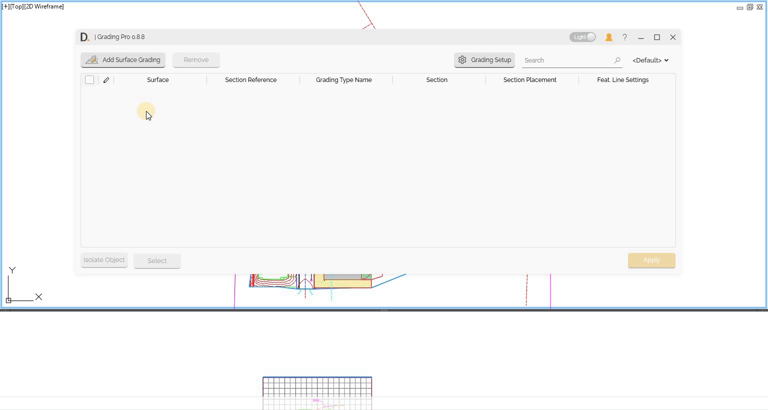
Task: Open the user account profile icon
Action: [x=608, y=37]
